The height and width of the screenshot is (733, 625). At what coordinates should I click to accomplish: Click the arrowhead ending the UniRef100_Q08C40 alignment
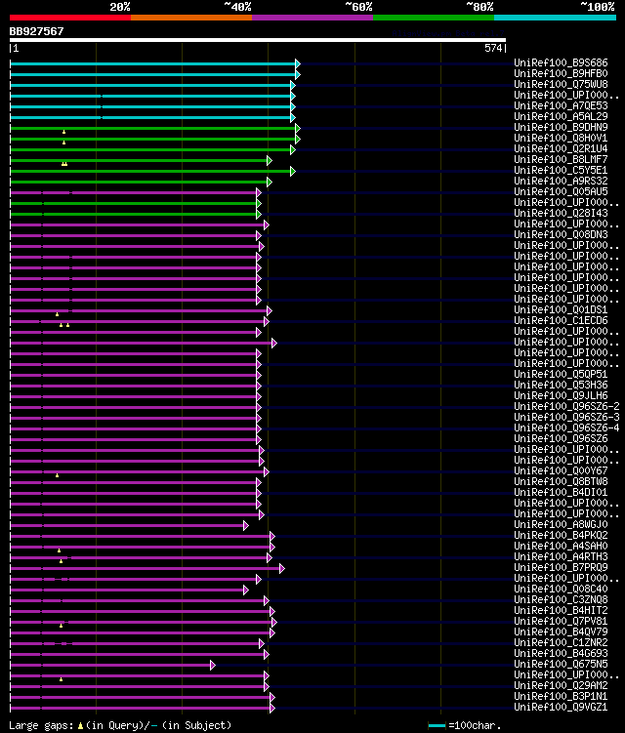pyautogui.click(x=246, y=590)
